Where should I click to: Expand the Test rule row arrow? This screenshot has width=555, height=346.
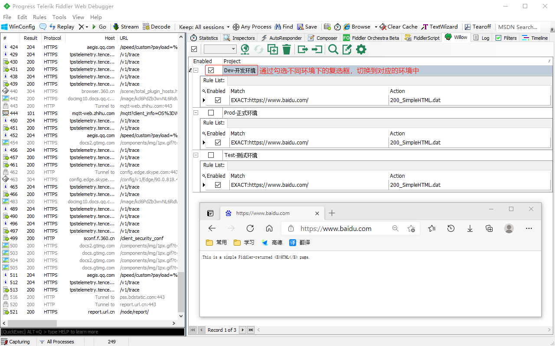click(204, 185)
